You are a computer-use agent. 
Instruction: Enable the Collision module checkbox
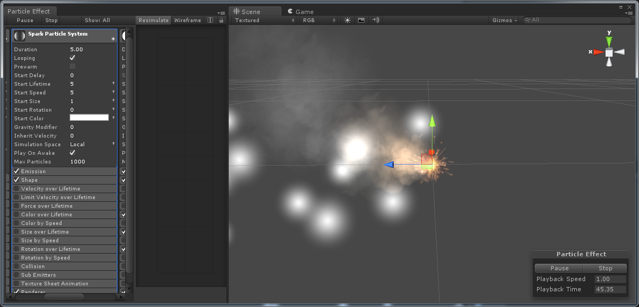(16, 266)
